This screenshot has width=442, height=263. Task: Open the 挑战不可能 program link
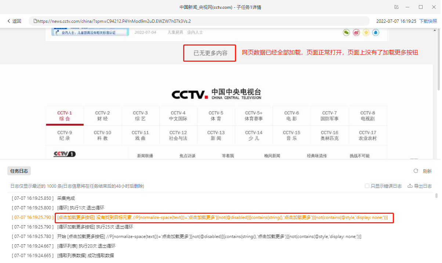coord(359,156)
